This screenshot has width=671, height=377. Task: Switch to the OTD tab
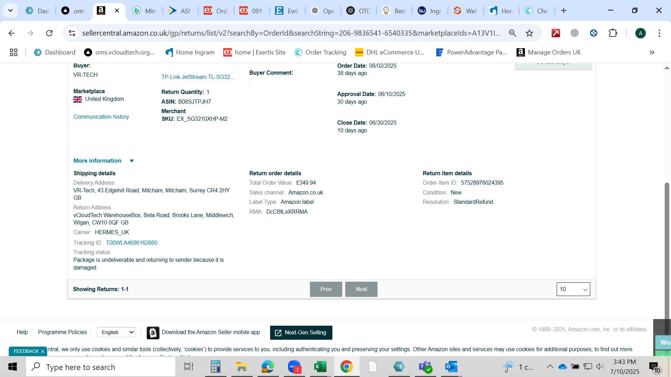click(358, 11)
